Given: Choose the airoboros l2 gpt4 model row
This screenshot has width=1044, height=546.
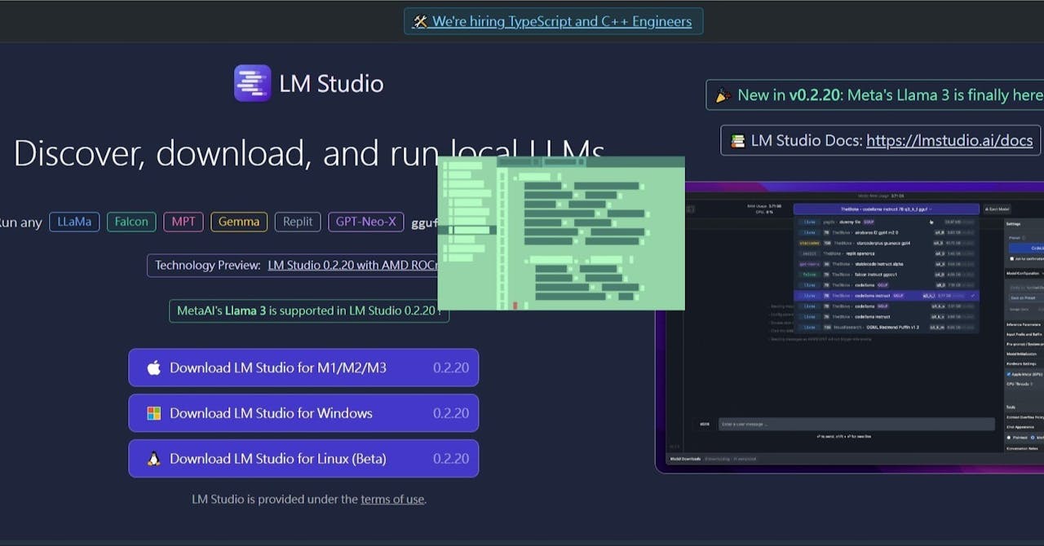Looking at the screenshot, I should (887, 232).
